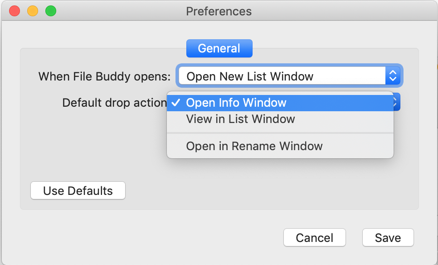Click the "Default drop action" label

pyautogui.click(x=113, y=103)
